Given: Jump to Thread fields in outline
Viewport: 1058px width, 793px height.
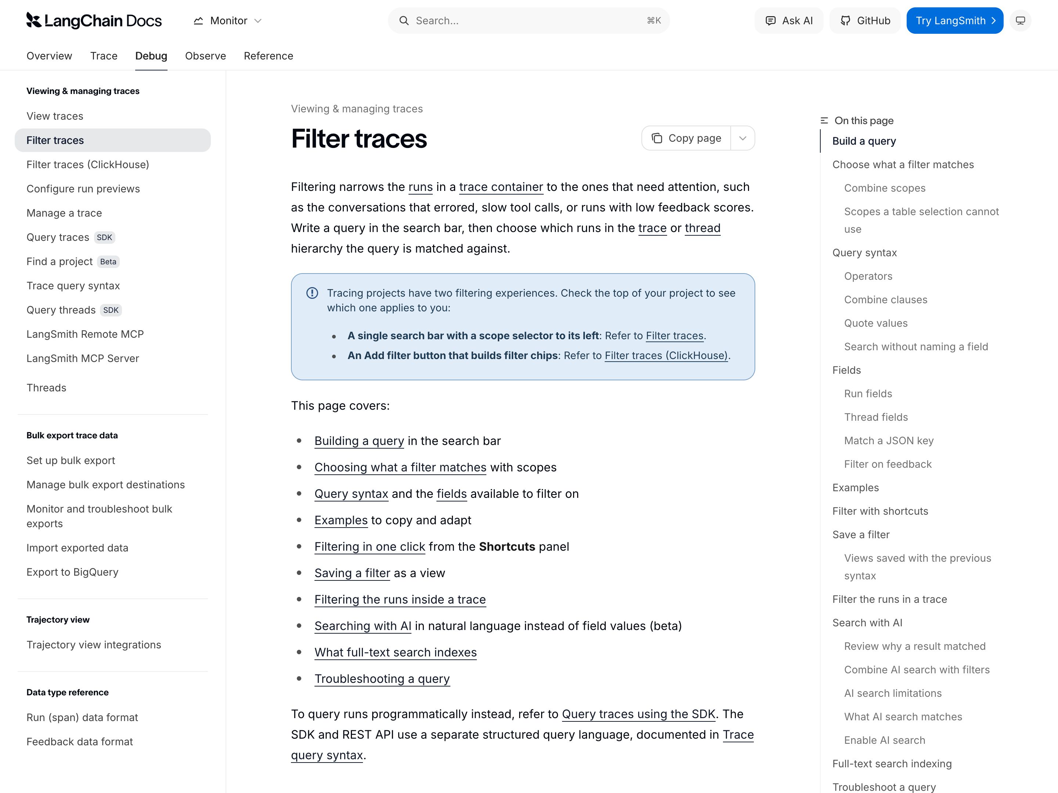Looking at the screenshot, I should click(876, 417).
